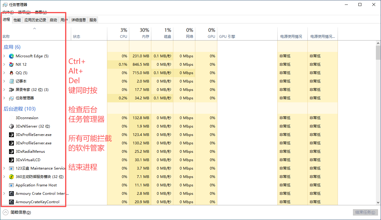Click the process list scrollbar thumb
The width and height of the screenshot is (381, 220).
(378, 53)
